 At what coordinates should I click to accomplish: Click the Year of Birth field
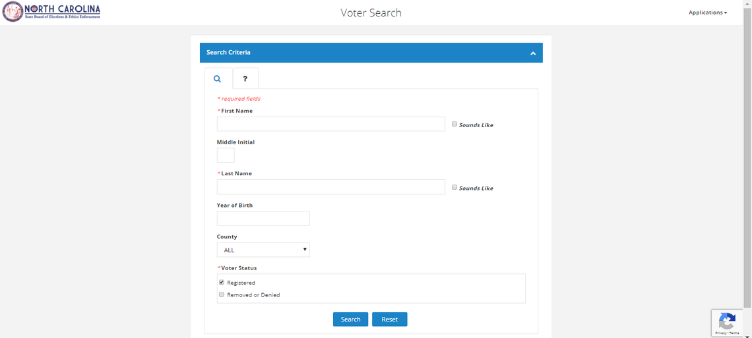tap(263, 219)
